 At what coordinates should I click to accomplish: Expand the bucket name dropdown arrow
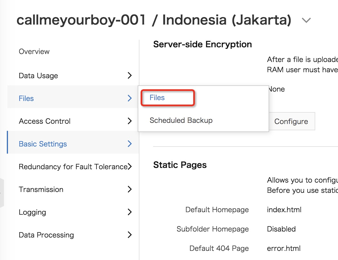(306, 20)
